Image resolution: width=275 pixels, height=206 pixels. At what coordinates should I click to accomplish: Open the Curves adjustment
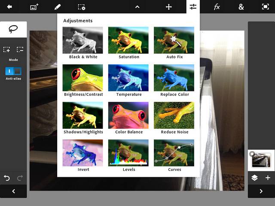coord(174,155)
